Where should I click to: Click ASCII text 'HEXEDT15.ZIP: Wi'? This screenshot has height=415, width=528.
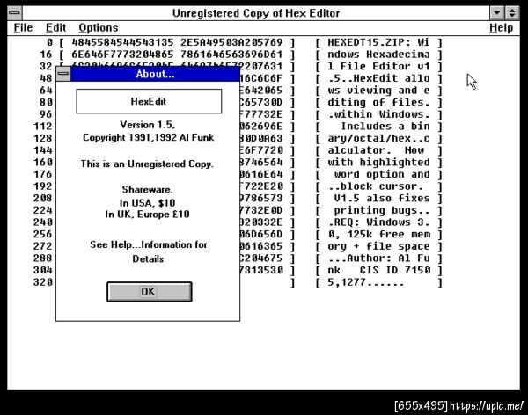point(378,42)
